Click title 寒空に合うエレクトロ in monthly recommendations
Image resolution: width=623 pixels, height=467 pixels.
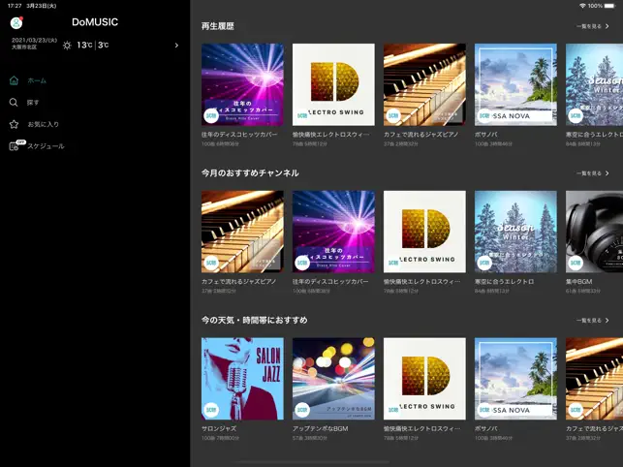coord(504,282)
